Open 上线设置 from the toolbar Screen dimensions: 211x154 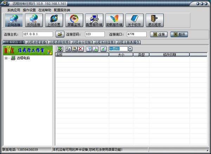point(54,21)
